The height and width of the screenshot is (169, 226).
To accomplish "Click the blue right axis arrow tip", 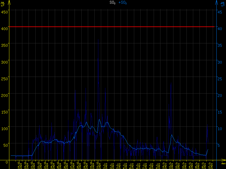I will [x=216, y=2].
